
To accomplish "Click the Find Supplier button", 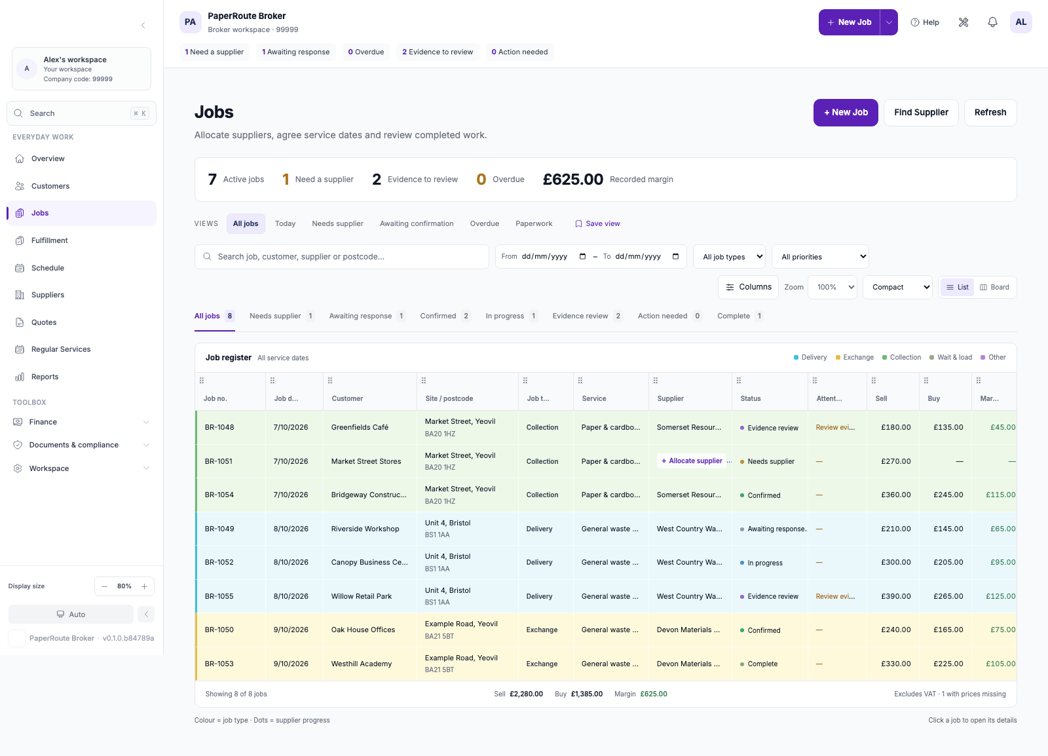I will (921, 113).
